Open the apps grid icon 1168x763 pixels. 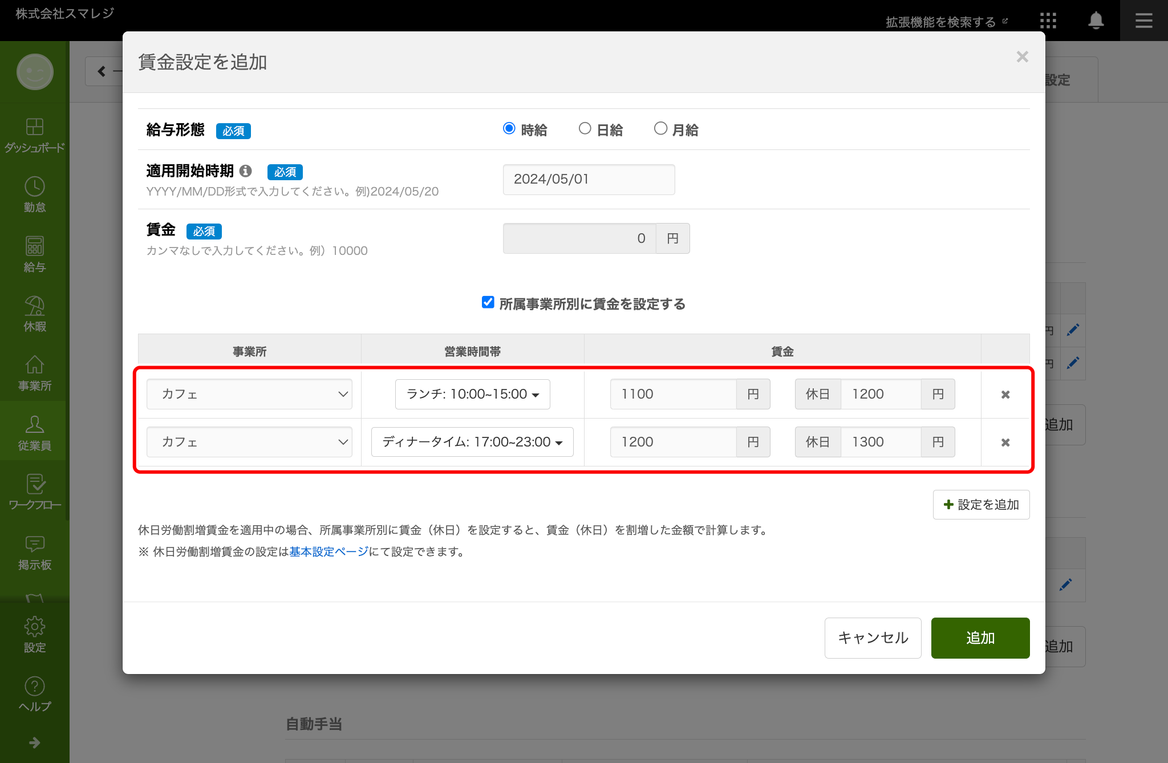tap(1048, 21)
